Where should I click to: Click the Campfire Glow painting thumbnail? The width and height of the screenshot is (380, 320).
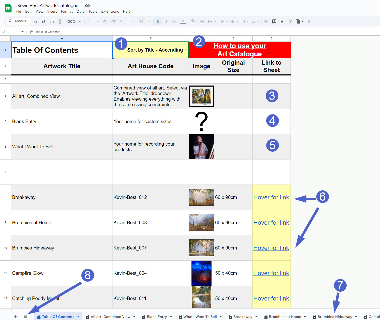[202, 273]
